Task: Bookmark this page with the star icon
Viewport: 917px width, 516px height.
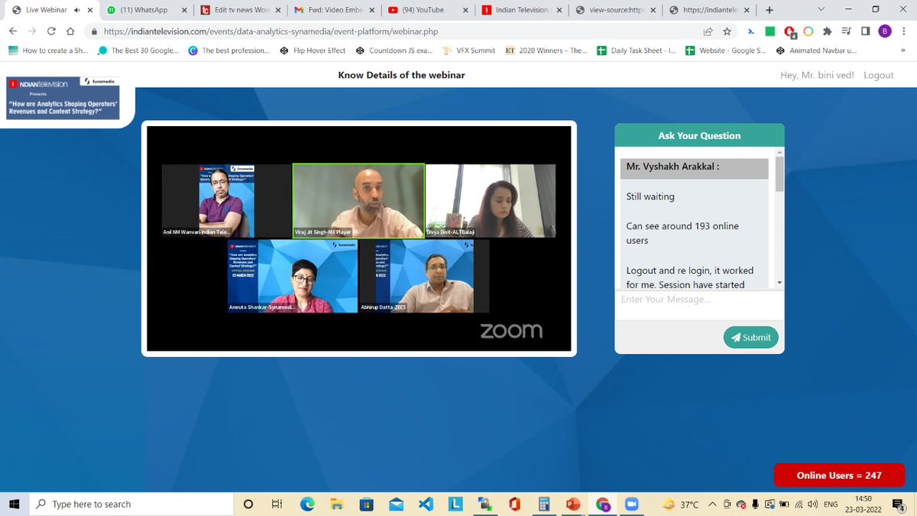Action: pos(727,31)
